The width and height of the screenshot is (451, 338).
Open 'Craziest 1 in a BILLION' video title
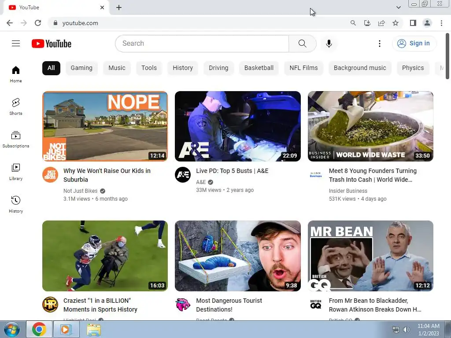click(x=100, y=305)
